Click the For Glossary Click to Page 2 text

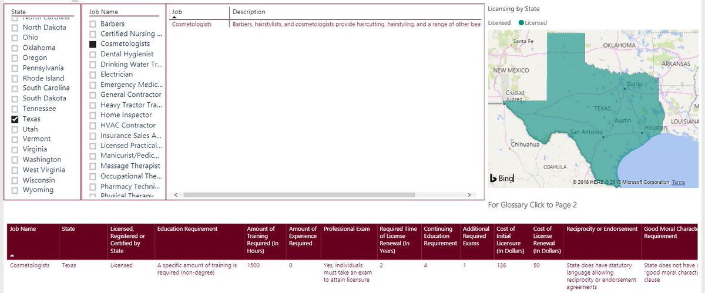click(533, 205)
